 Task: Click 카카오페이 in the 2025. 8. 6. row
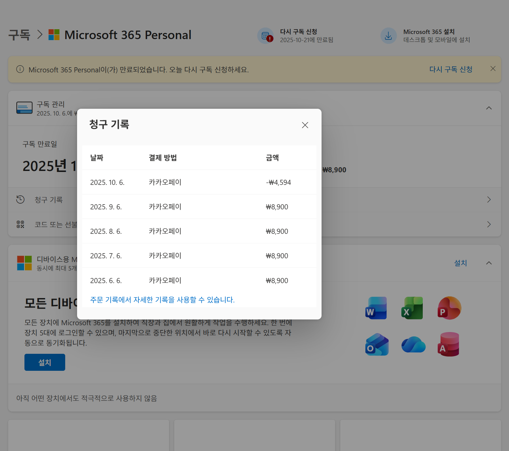[x=165, y=231]
